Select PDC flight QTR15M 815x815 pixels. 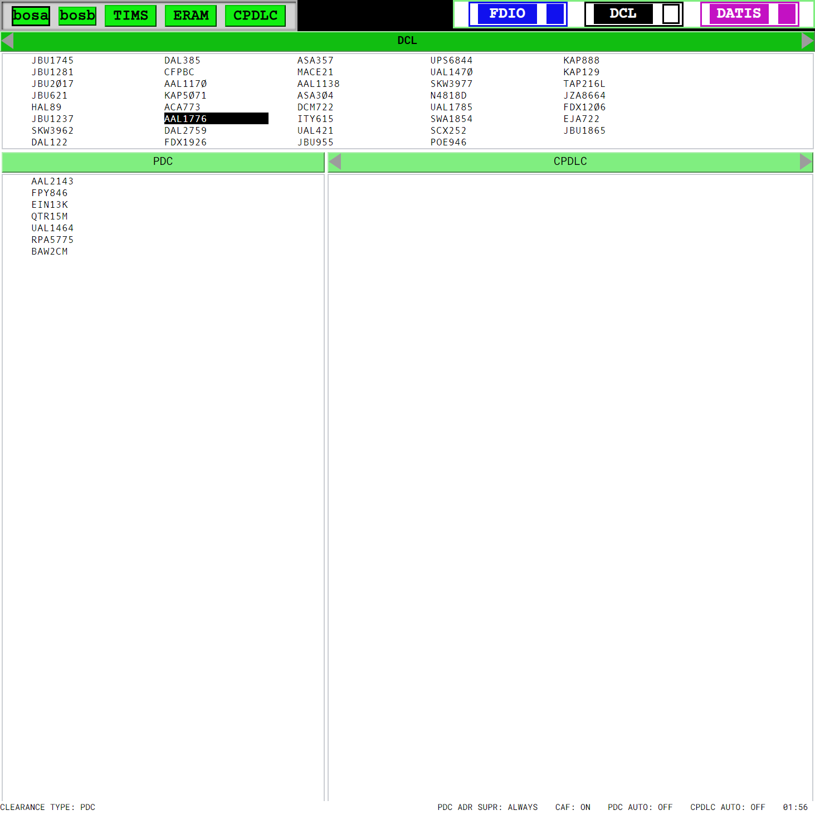click(50, 216)
